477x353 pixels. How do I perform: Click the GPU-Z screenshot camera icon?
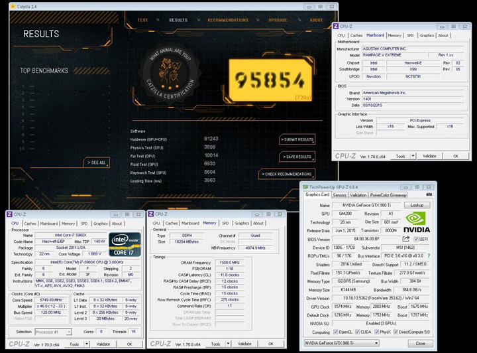tap(429, 194)
